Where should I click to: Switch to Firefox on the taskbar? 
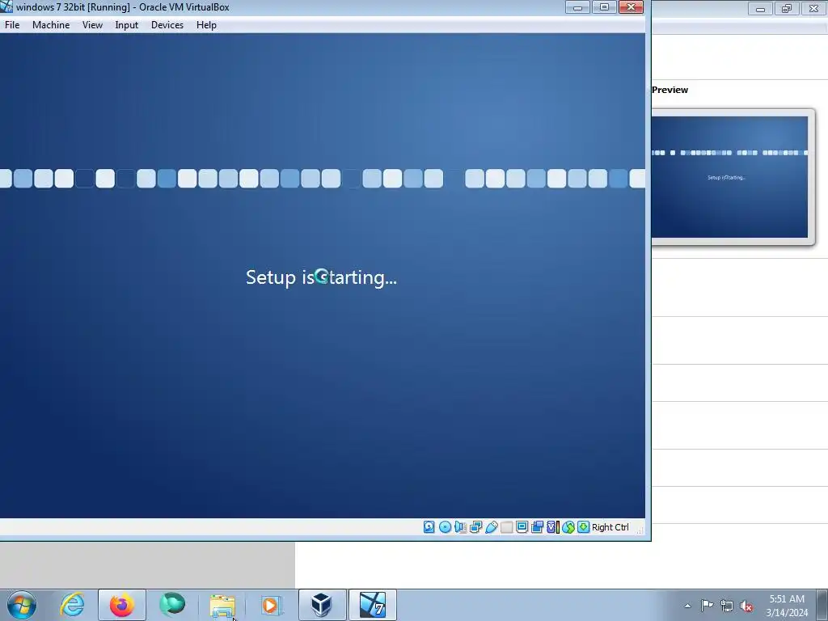tap(121, 605)
